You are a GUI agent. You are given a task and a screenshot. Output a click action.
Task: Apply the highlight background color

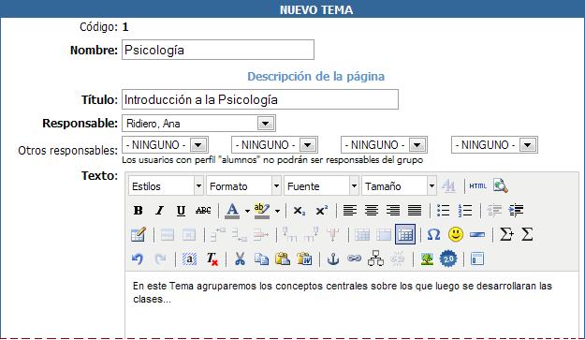[262, 211]
